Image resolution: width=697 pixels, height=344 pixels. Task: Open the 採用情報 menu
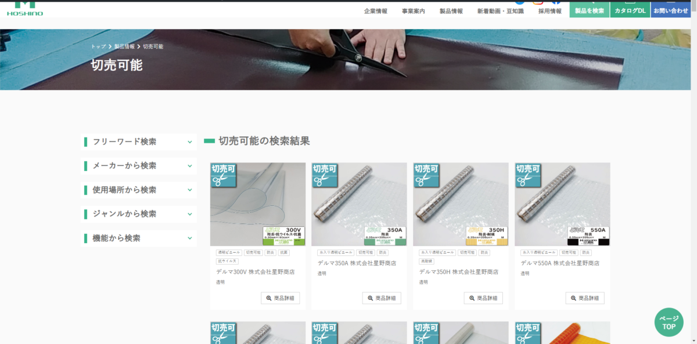coord(550,11)
